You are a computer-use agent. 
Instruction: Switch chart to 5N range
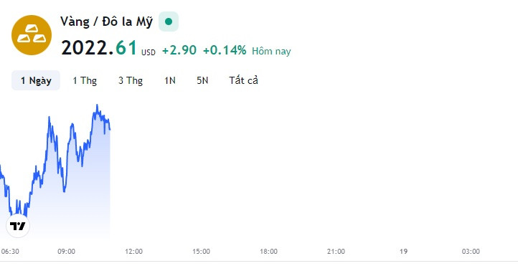pos(202,80)
